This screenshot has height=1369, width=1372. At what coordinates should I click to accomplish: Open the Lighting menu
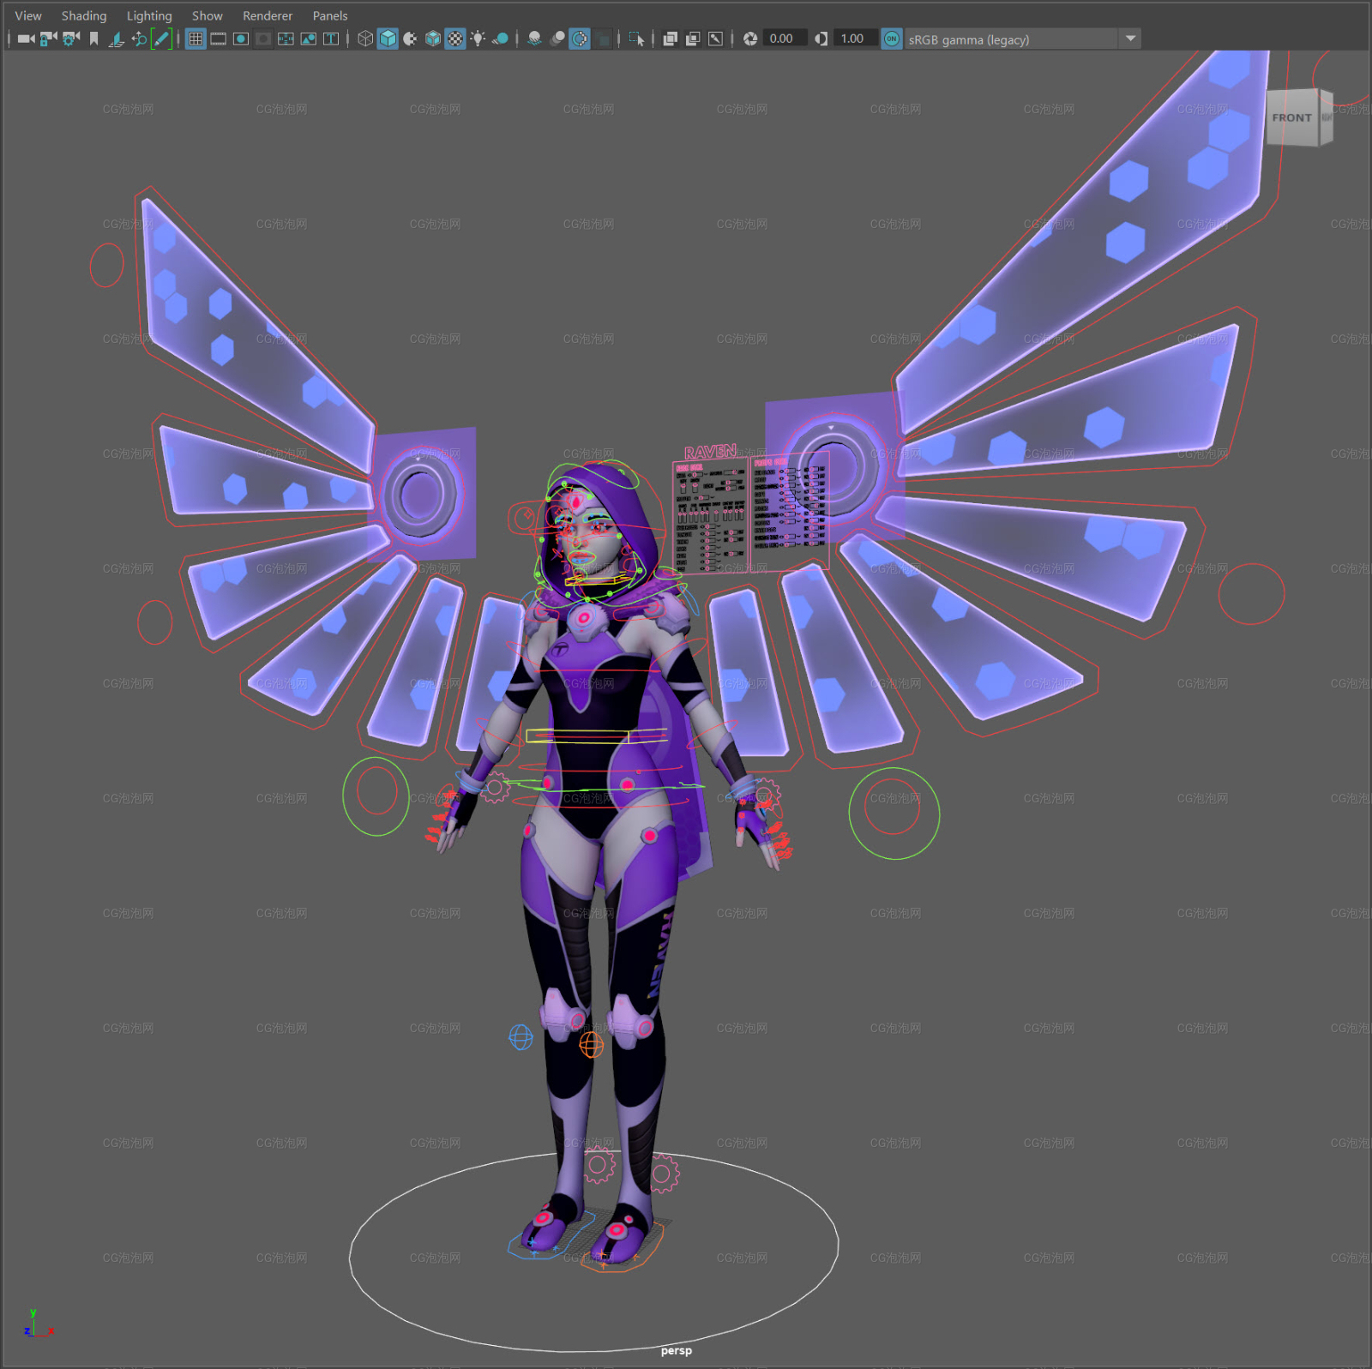pyautogui.click(x=149, y=15)
